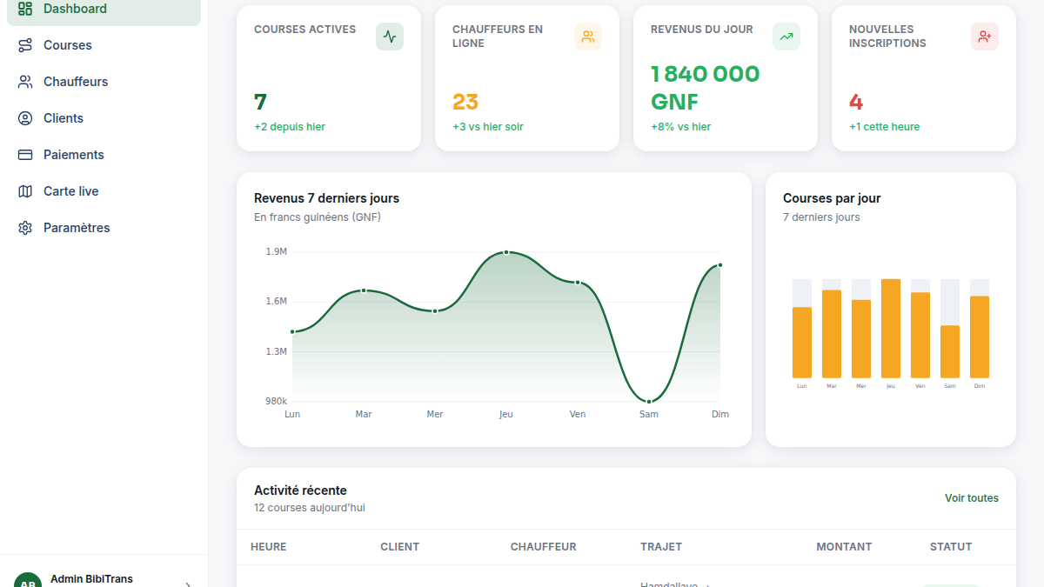Click the Paramètres gear icon
The width and height of the screenshot is (1044, 587).
(25, 228)
